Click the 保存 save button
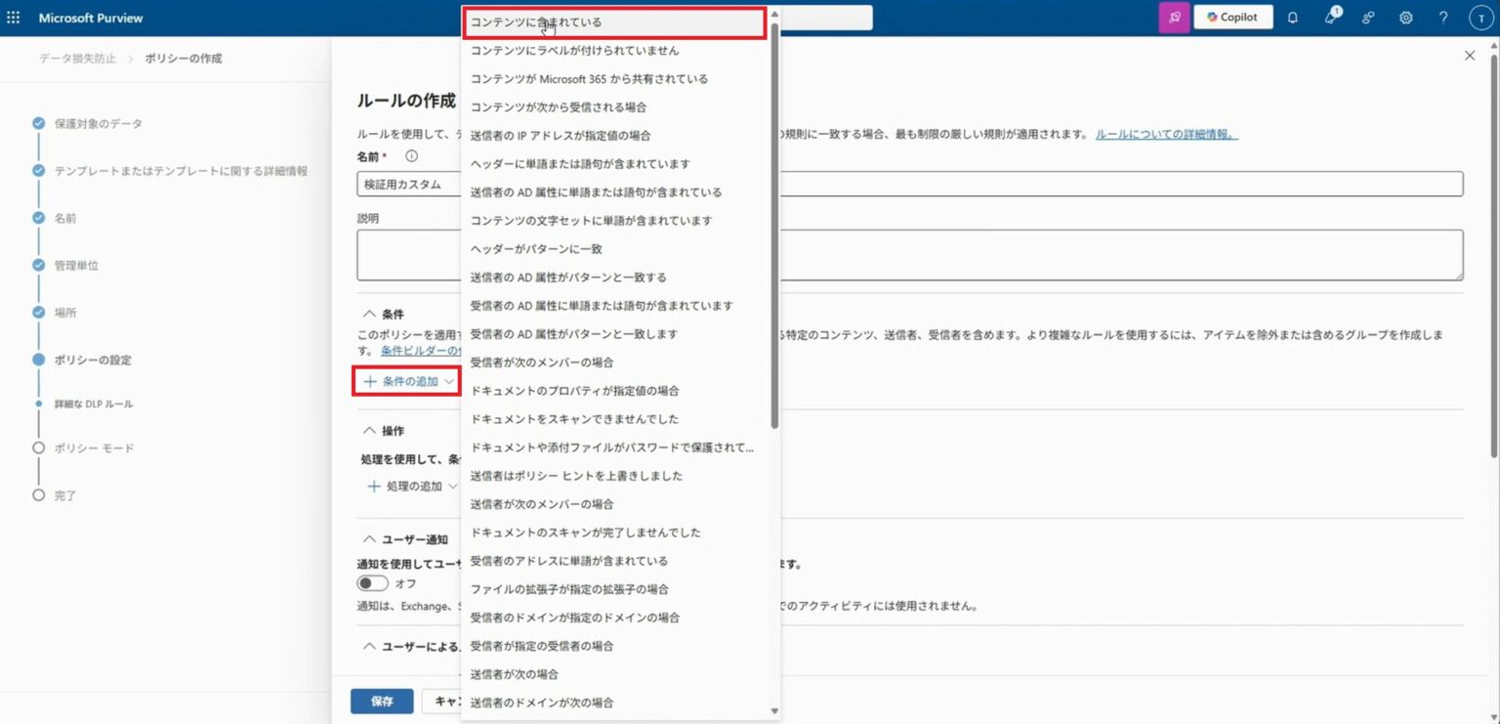This screenshot has height=724, width=1500. pos(381,701)
